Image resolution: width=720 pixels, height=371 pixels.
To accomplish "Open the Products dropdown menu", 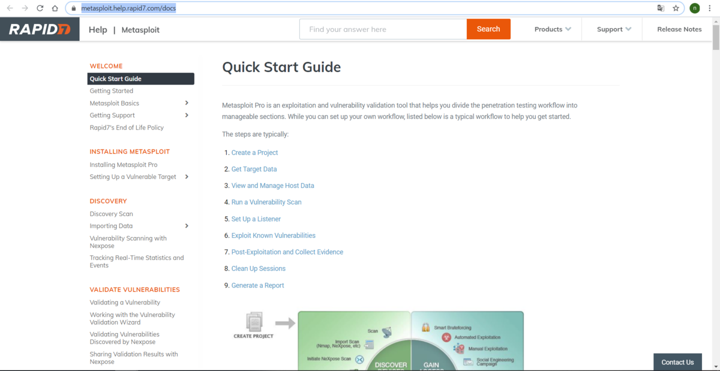I will pyautogui.click(x=553, y=29).
